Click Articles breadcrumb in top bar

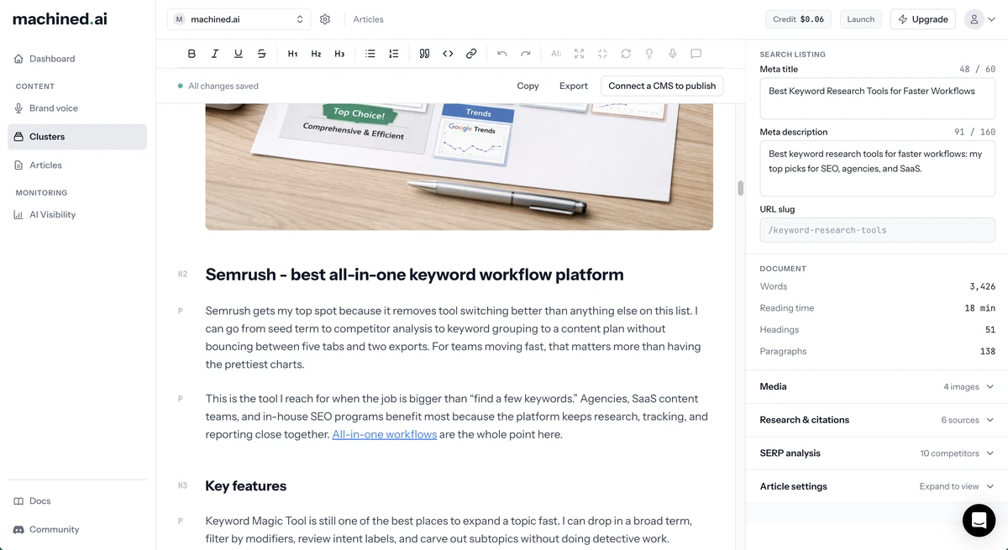point(368,19)
